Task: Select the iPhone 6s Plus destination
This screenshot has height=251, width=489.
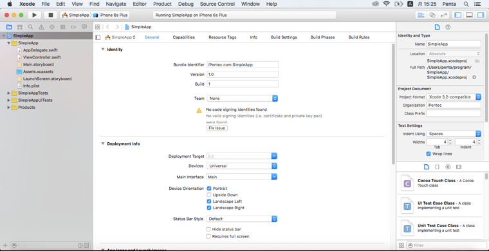Action: coord(110,15)
